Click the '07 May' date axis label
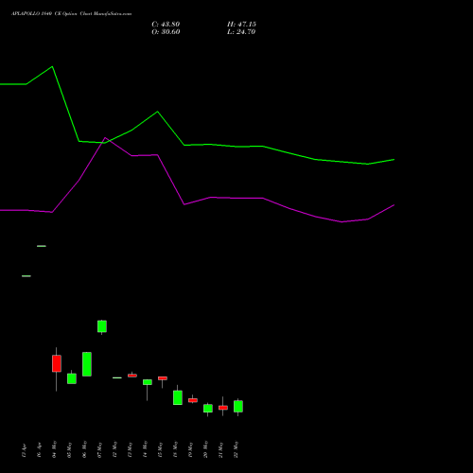 (x=99, y=449)
